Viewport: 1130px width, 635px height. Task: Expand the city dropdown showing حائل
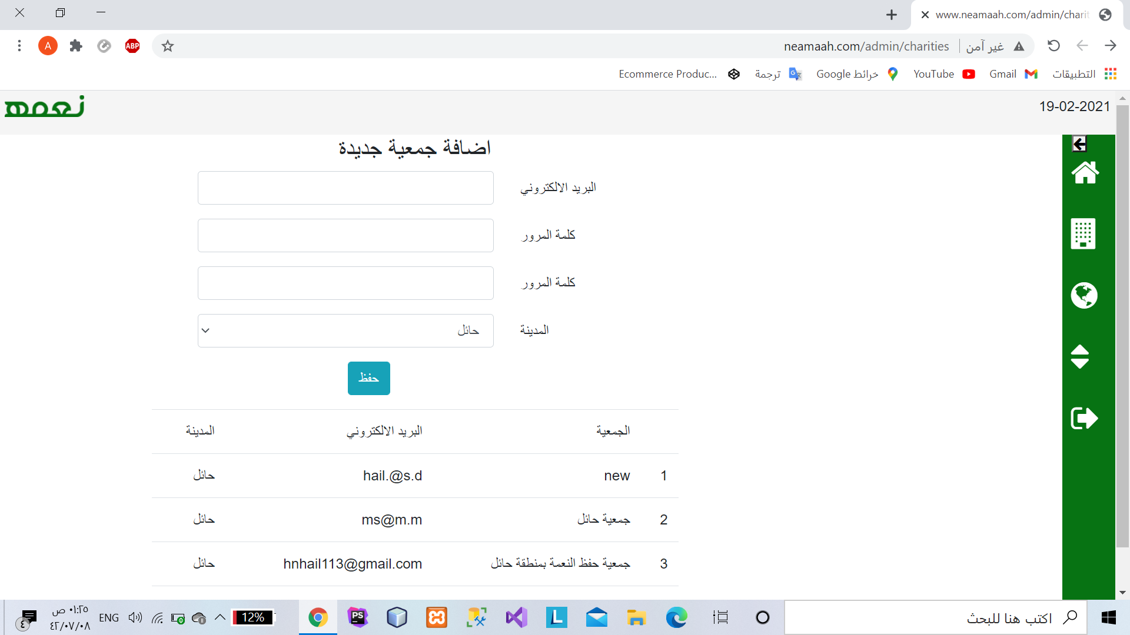click(345, 330)
